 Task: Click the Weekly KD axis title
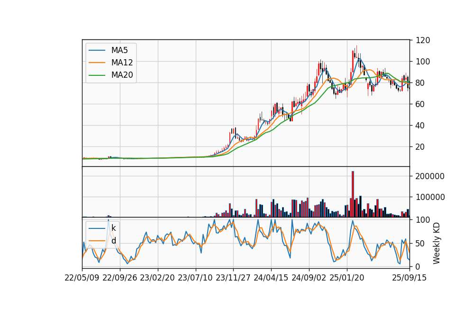[437, 244]
